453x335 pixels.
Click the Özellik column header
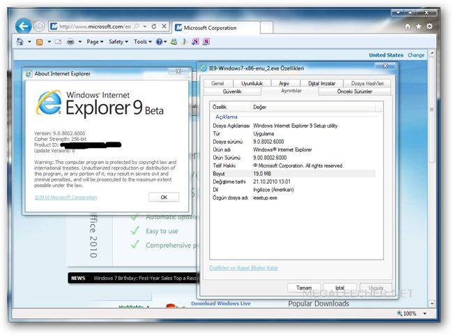coord(230,107)
